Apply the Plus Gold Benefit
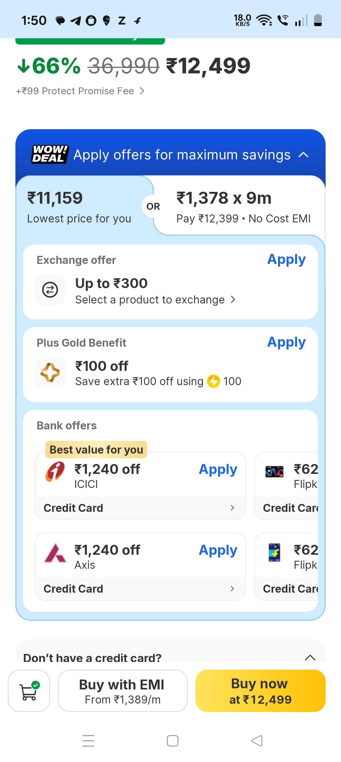 [x=286, y=342]
